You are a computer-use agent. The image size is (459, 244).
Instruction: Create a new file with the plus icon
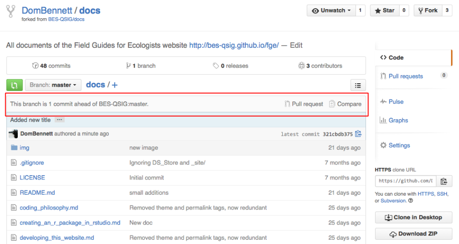(115, 85)
